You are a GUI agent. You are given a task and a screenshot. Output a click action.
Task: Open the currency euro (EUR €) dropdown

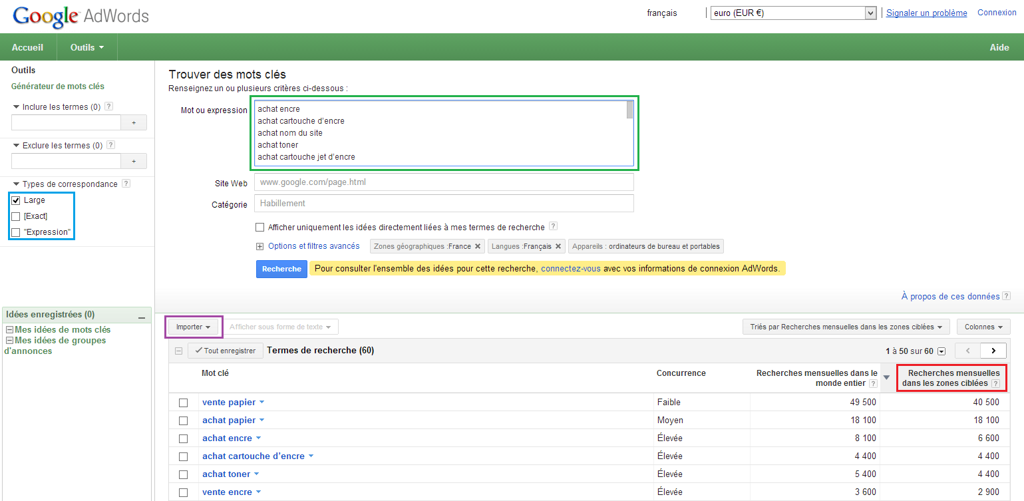793,13
